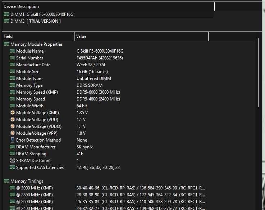This screenshot has width=265, height=210.
Task: Click the Module Size row icon
Action: (x=12, y=71)
